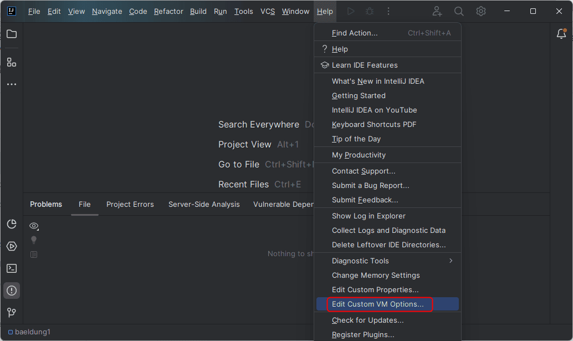Viewport: 573px width, 341px height.
Task: Open Code With Me add-user icon
Action: point(437,11)
